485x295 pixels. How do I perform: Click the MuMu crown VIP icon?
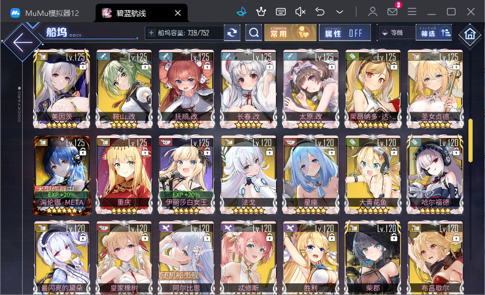tap(261, 12)
